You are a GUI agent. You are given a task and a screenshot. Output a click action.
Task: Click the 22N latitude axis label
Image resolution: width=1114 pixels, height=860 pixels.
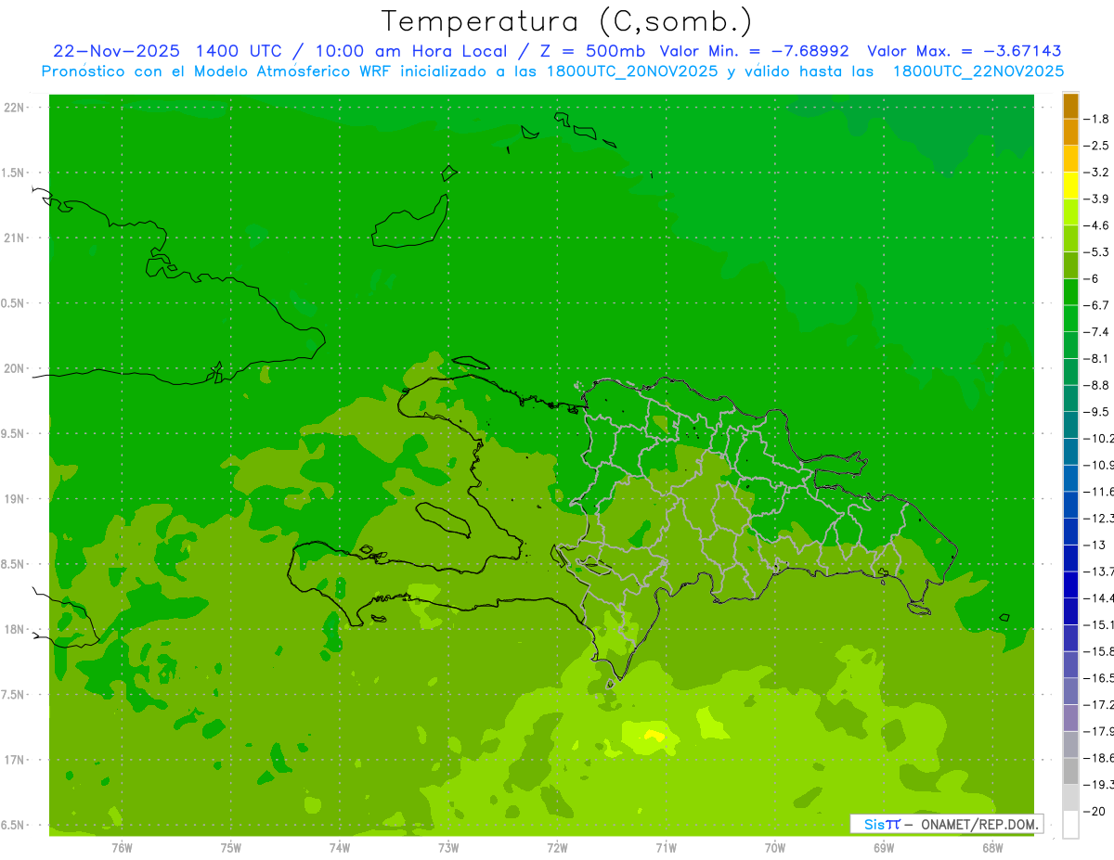[x=16, y=108]
